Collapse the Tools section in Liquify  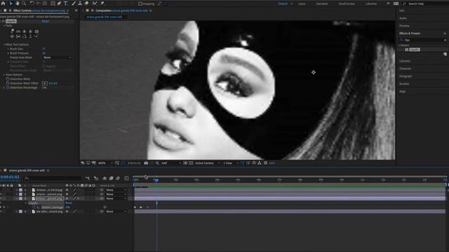pyautogui.click(x=4, y=26)
